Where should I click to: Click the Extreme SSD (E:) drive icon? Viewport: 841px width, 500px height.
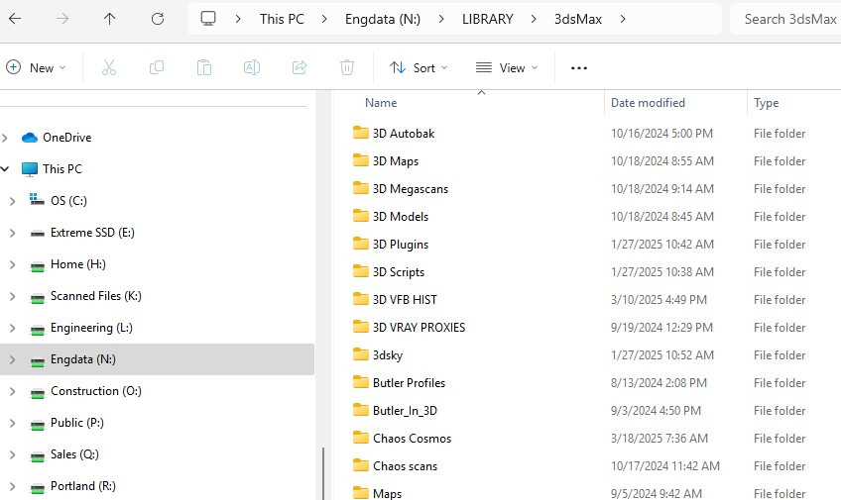[x=37, y=233]
